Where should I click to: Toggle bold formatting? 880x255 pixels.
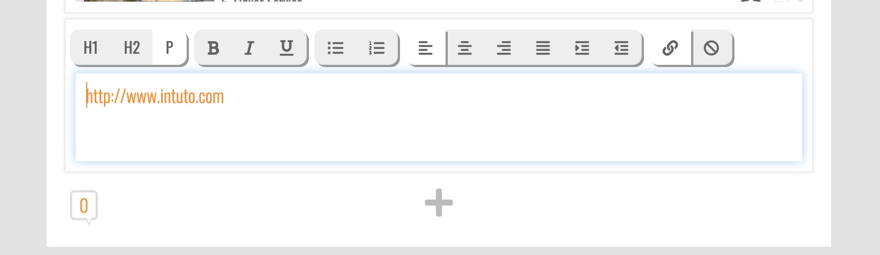coord(213,48)
